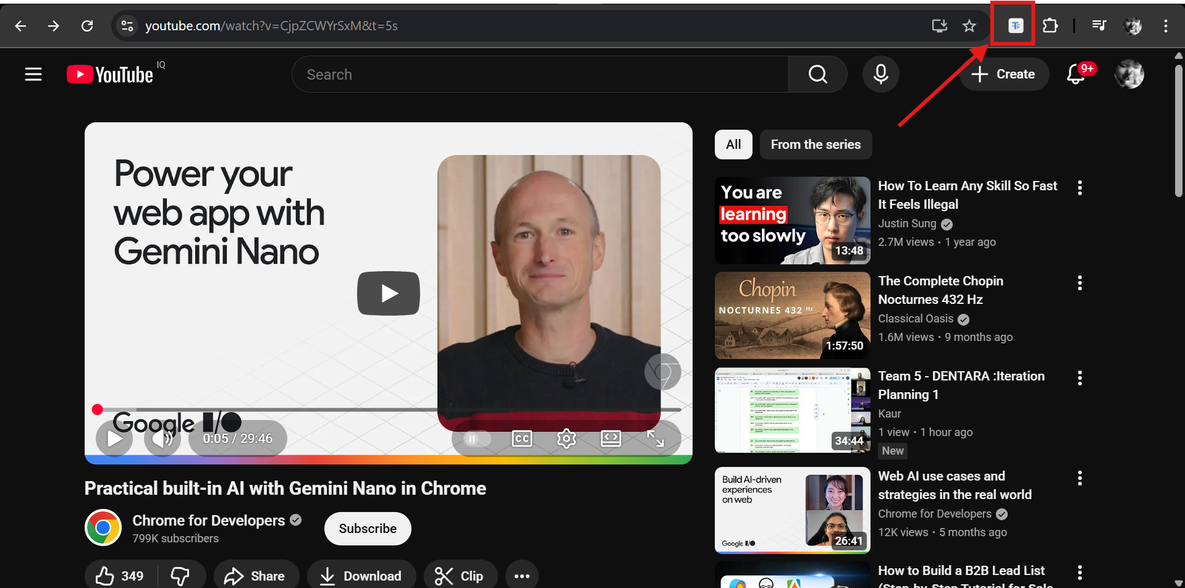Click the Classical Oasis channel name
The width and height of the screenshot is (1185, 588).
tap(916, 319)
